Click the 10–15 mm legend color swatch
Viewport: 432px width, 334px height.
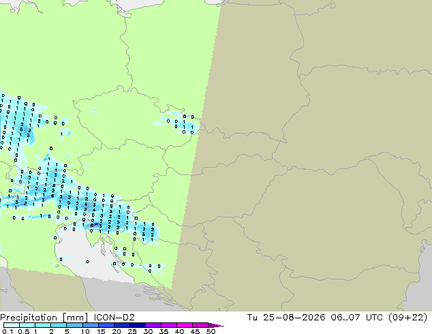coord(90,325)
